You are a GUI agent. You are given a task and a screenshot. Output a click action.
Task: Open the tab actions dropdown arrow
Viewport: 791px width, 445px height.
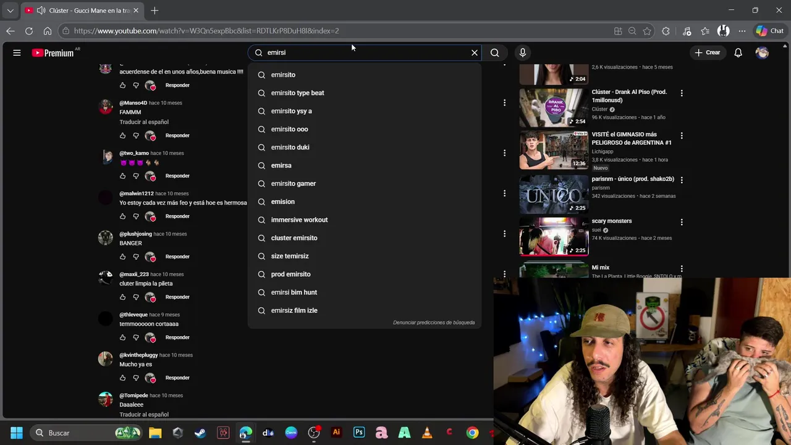10,11
